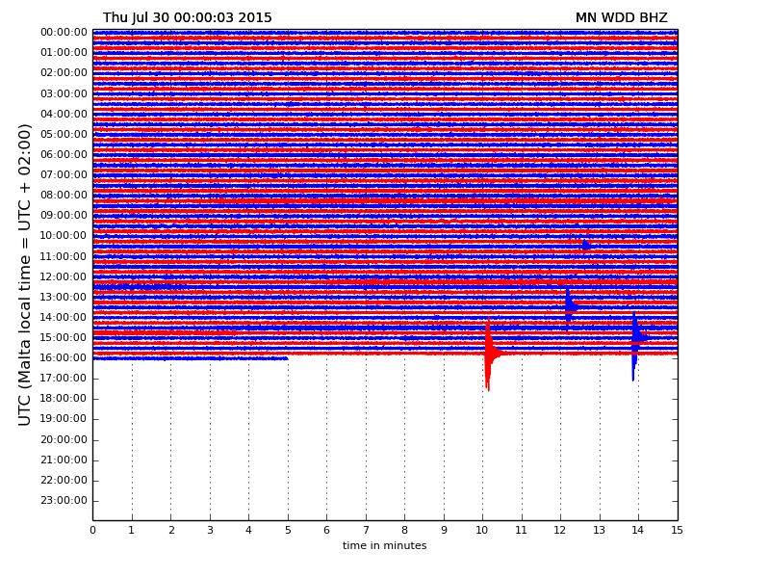
Task: Click the x-axis tick label 5
Action: 287,530
